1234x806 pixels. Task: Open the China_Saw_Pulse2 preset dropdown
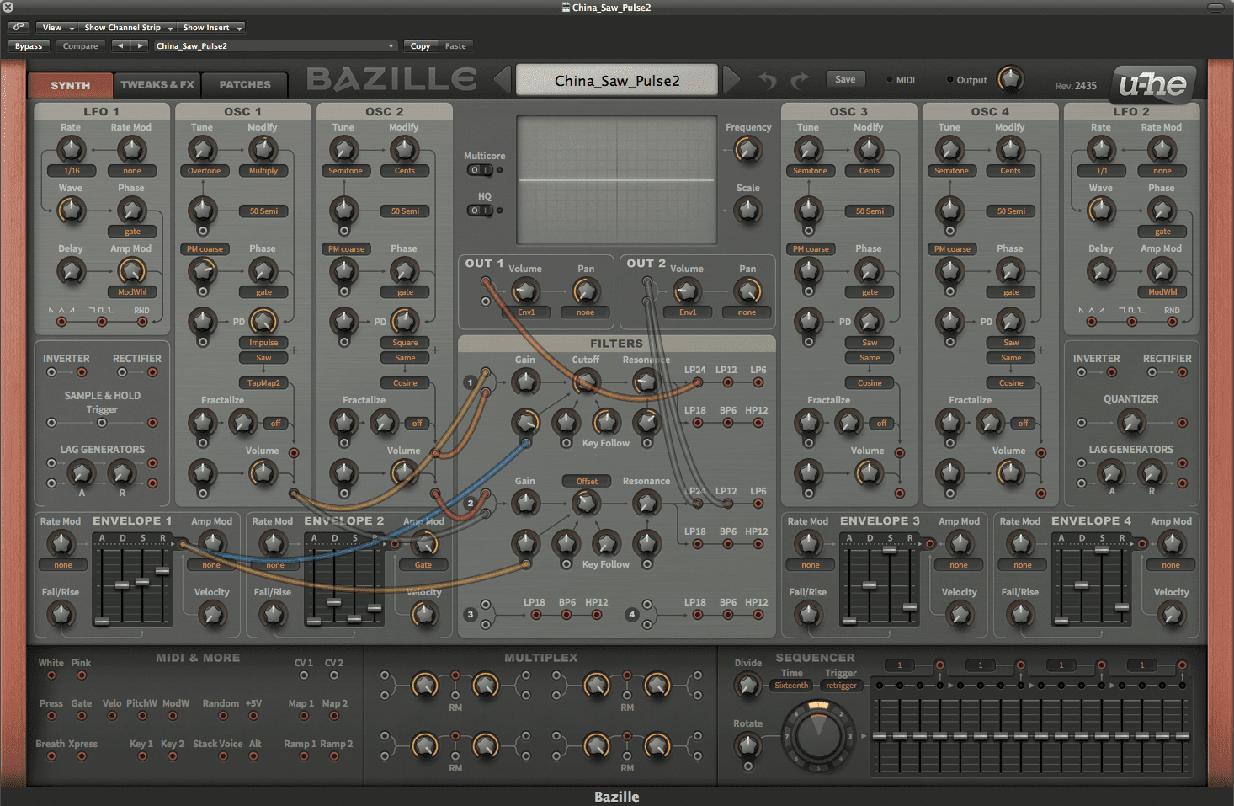274,46
